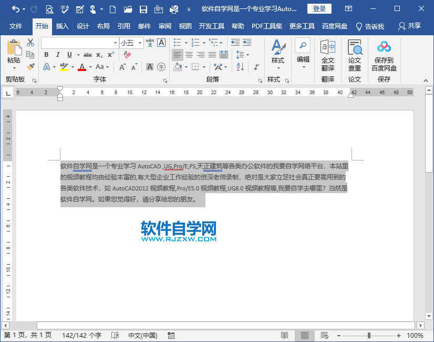Select the Format Painter tool

[x=30, y=67]
